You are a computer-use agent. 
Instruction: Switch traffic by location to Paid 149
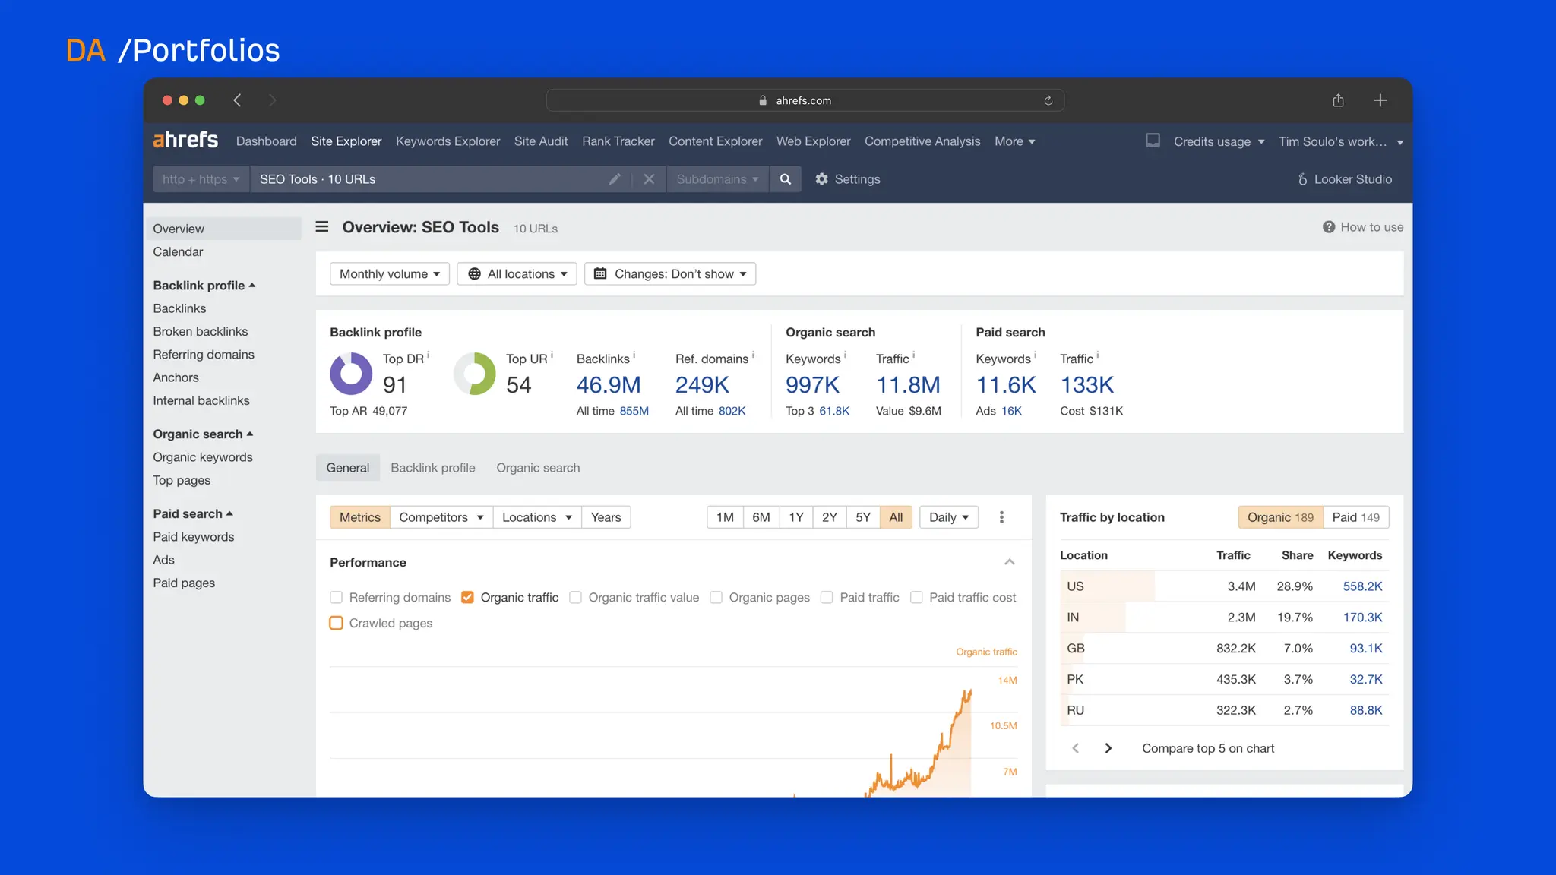[1356, 517]
